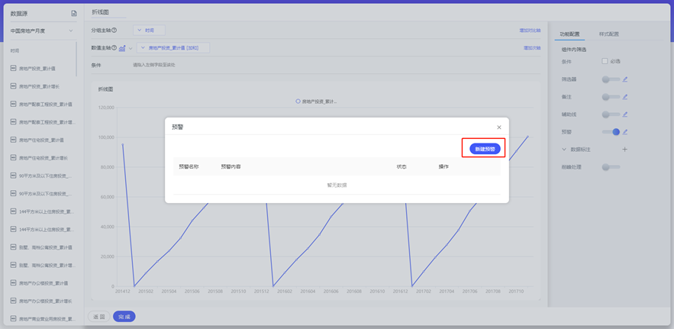Viewport: 674px width, 329px height.
Task: Click the help icon next to 分组主轴
Action: 114,31
